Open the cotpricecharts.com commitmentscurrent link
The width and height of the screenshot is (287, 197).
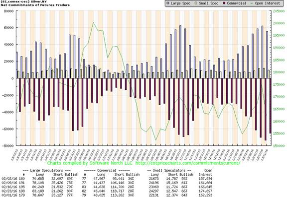[188, 163]
